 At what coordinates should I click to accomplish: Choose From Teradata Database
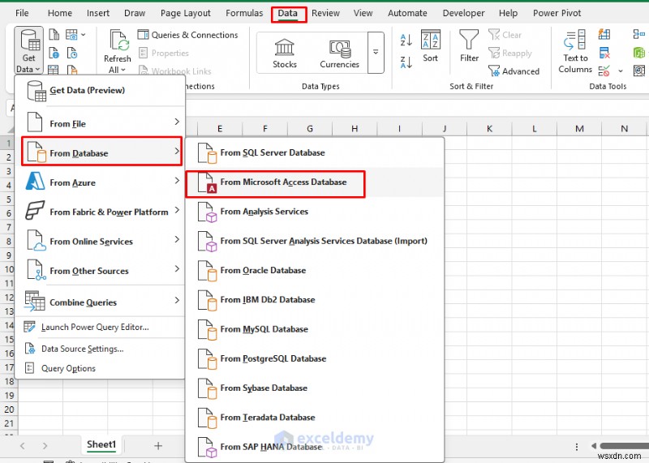(315, 417)
